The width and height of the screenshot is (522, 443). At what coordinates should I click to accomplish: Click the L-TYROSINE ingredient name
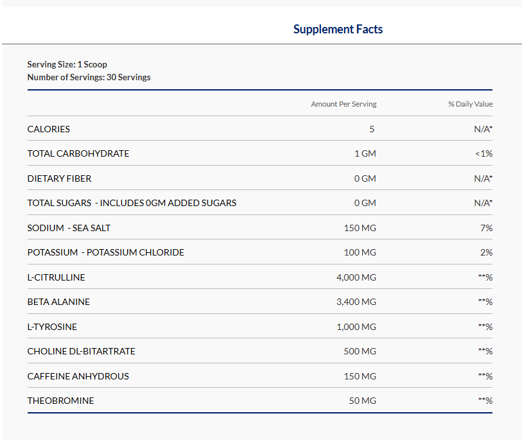pyautogui.click(x=52, y=327)
